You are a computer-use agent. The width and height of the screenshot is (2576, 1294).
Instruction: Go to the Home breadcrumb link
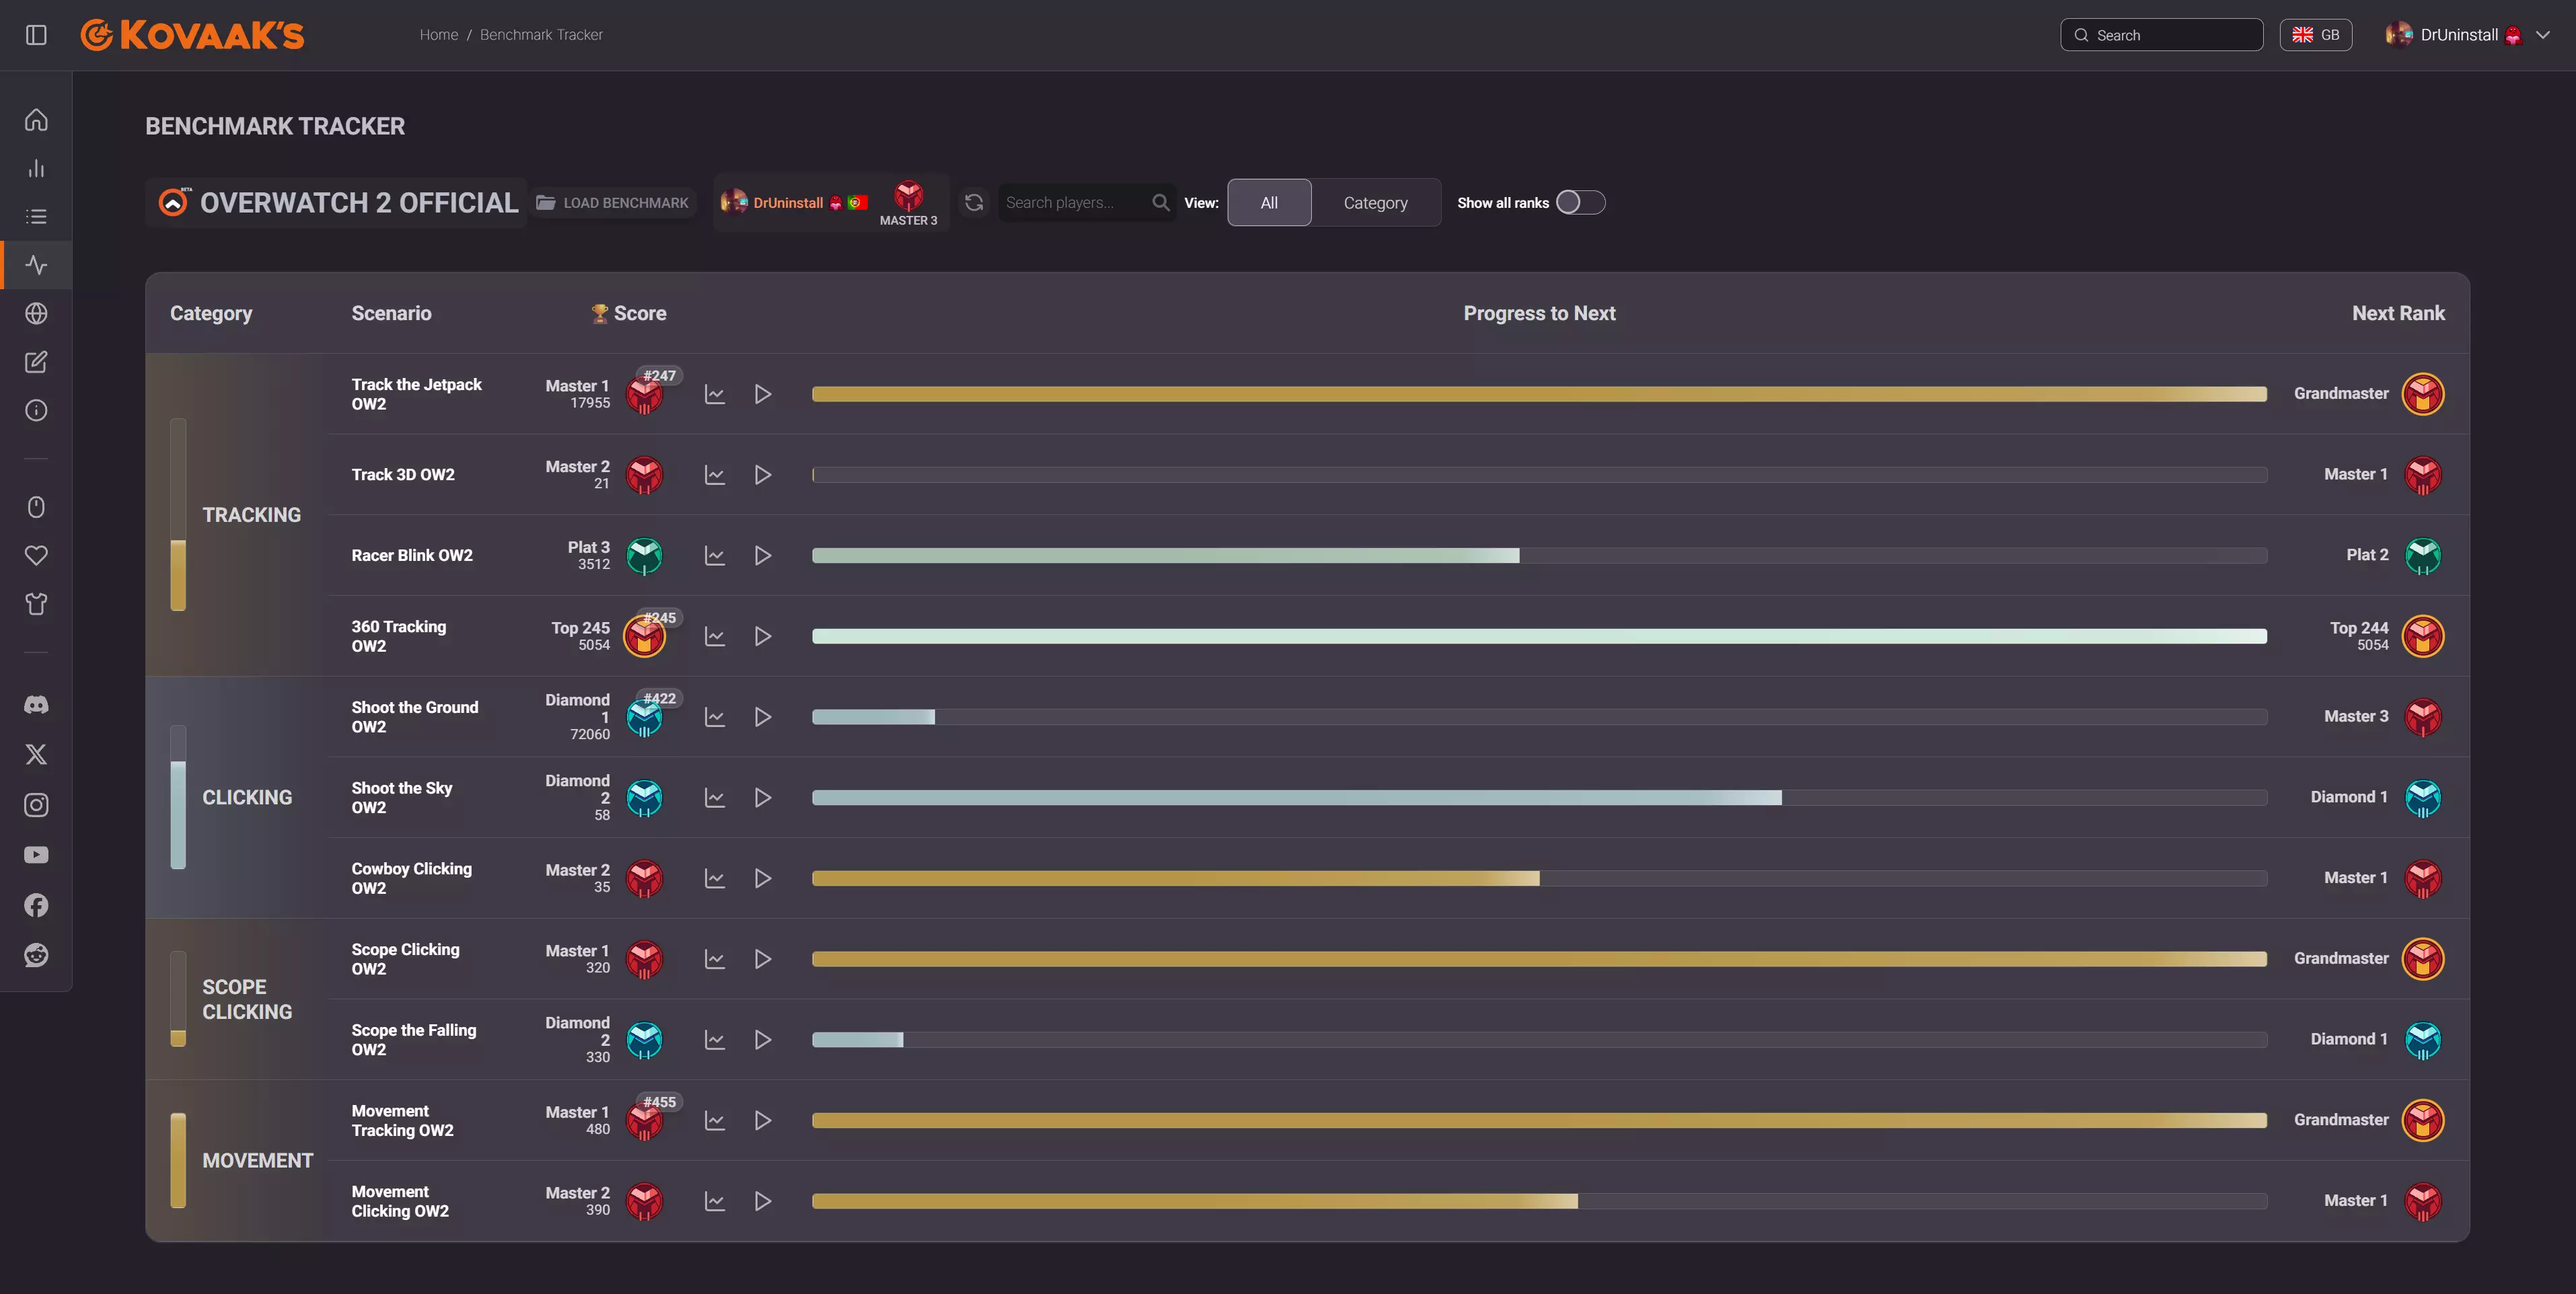coord(439,35)
